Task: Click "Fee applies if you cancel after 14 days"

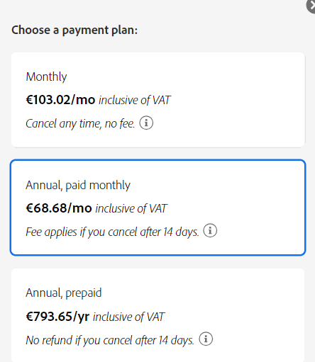Action: 112,232
